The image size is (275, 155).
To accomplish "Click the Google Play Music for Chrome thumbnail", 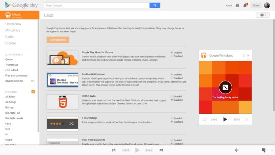I will [62, 58].
